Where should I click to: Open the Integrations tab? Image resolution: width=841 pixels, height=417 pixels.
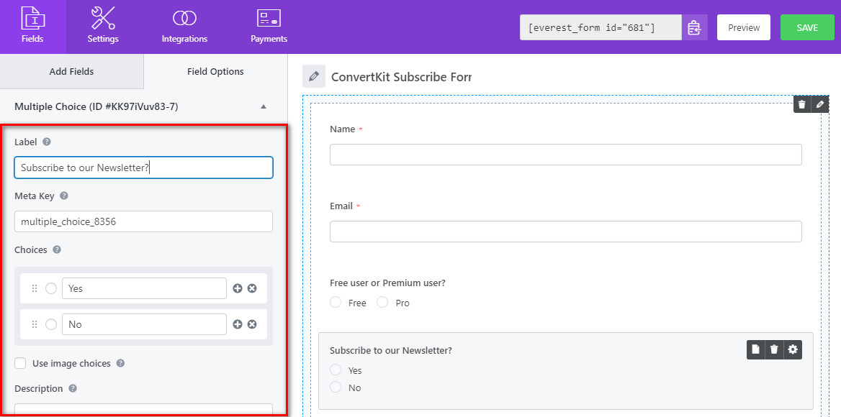click(185, 27)
